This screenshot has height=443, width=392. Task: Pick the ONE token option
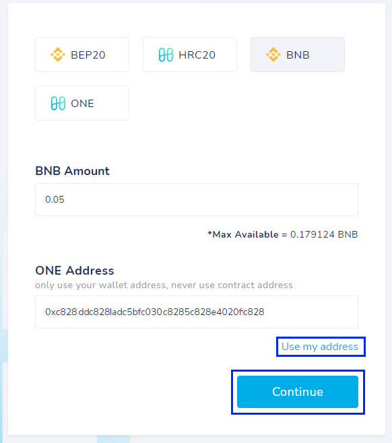(82, 103)
